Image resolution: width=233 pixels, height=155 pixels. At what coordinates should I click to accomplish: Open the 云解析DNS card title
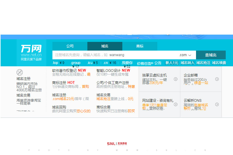(x=193, y=101)
